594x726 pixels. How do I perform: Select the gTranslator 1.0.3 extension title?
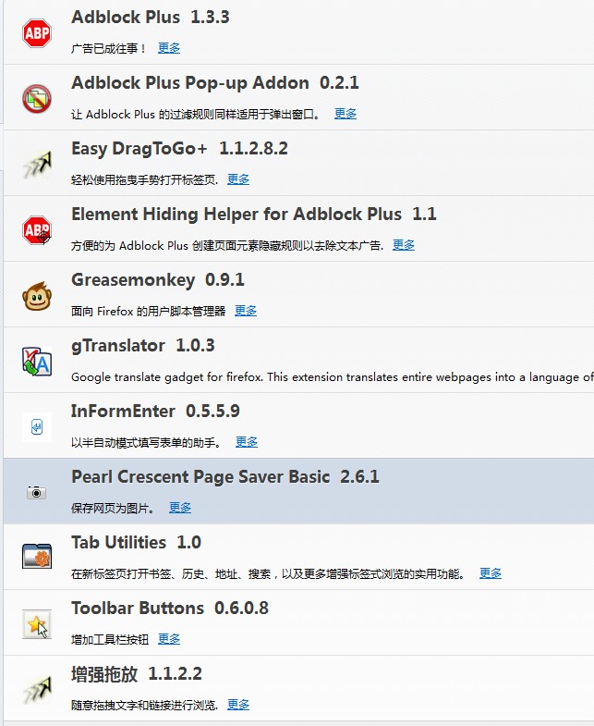tap(143, 346)
